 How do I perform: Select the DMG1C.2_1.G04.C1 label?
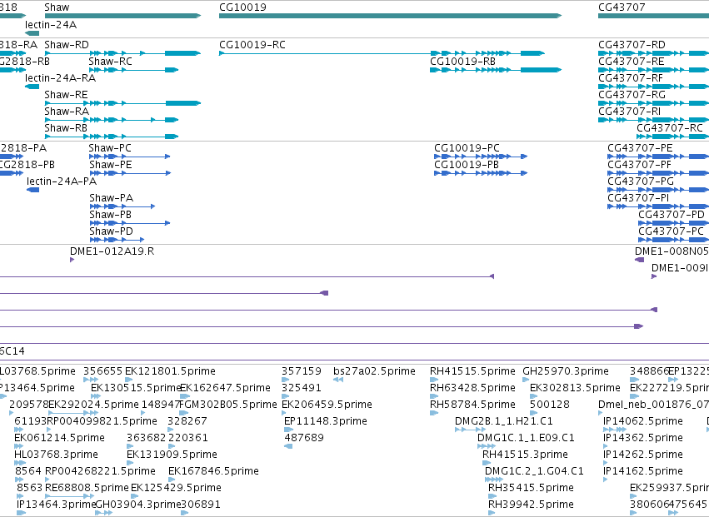534,471
